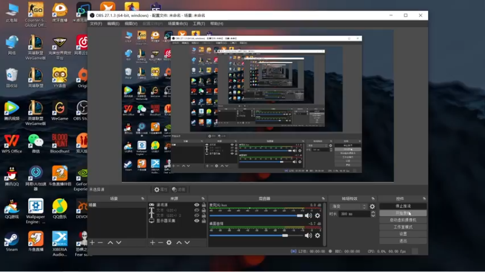485x272 pixels.
Task: Undock the 来源 panel with its float icon
Action: pos(203,199)
